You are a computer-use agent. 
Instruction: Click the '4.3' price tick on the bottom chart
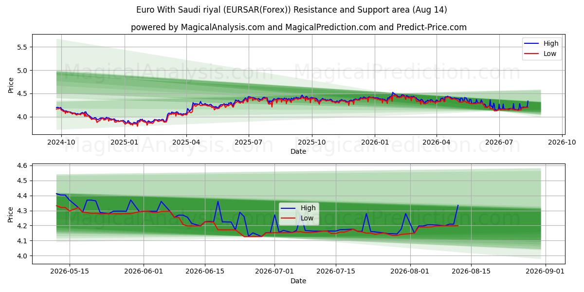tap(23, 211)
